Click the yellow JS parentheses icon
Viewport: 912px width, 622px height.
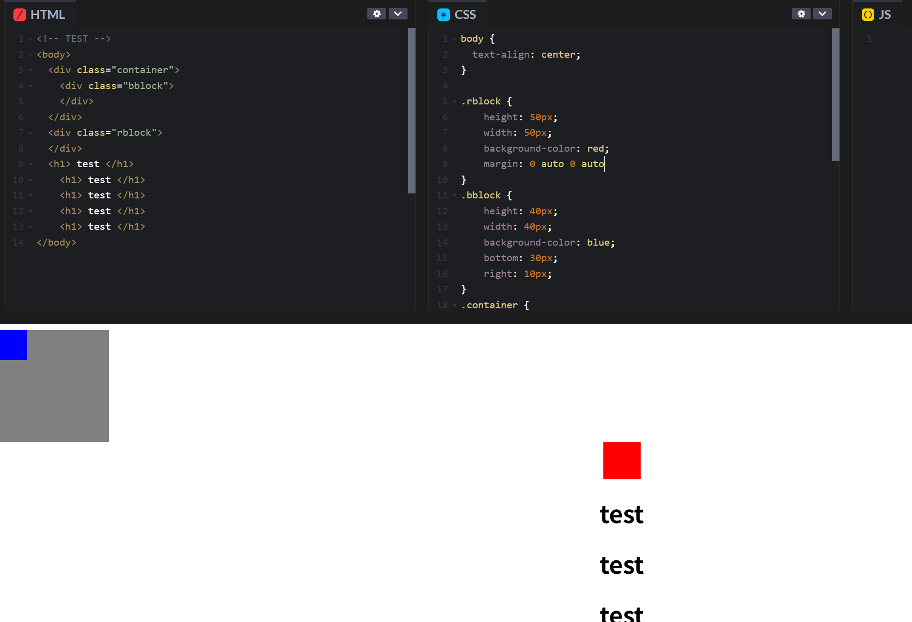coord(868,15)
